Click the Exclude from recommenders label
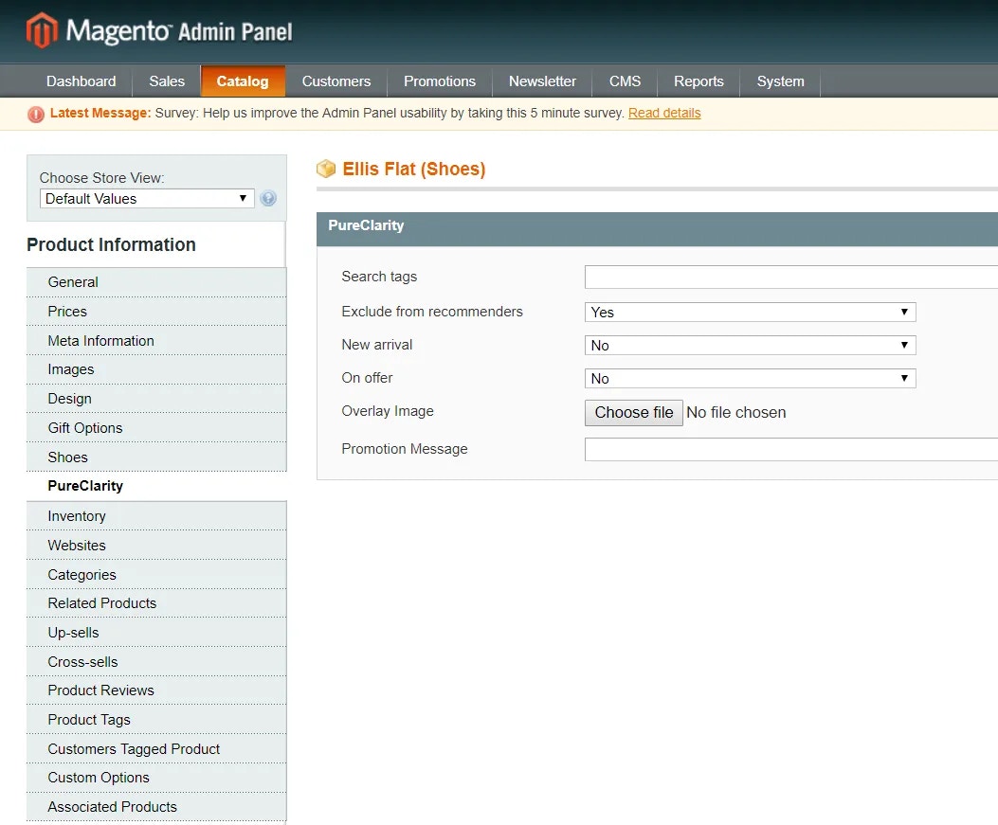The image size is (998, 825). (431, 311)
